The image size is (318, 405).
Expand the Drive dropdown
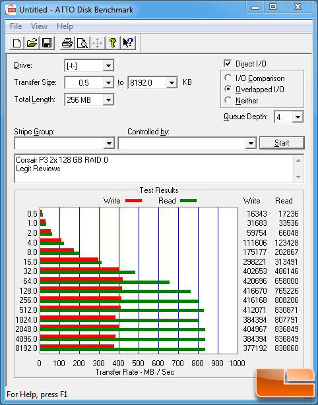(108, 66)
